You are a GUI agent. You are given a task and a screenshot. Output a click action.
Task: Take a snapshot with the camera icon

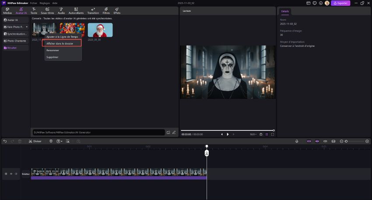261,134
